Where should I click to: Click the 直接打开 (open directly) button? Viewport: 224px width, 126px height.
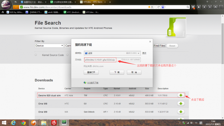click(x=91, y=72)
